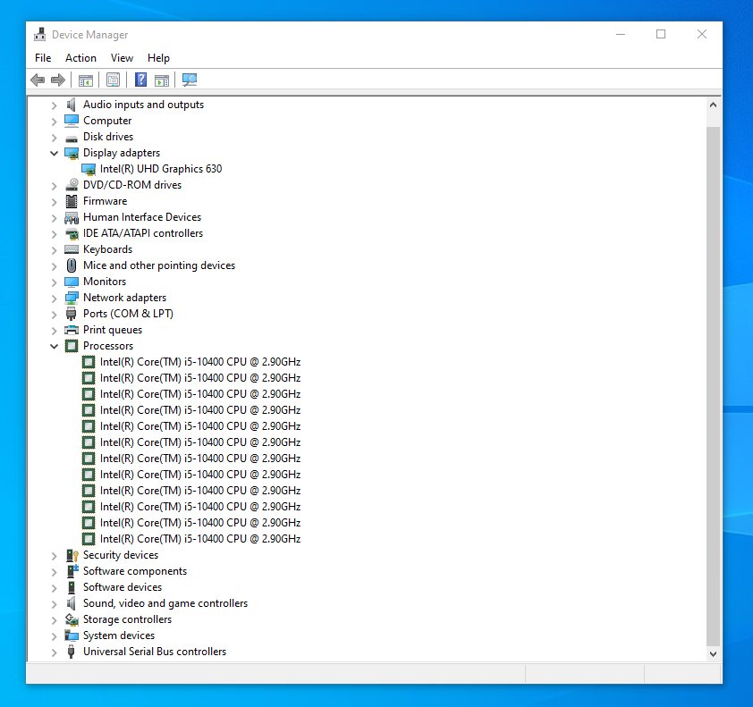Click Sound, video and game controllers icon
Image resolution: width=753 pixels, height=707 pixels.
tap(72, 602)
